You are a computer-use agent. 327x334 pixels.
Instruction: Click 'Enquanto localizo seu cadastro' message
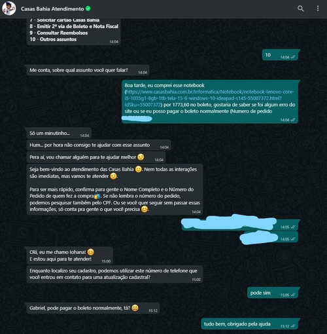tap(114, 274)
